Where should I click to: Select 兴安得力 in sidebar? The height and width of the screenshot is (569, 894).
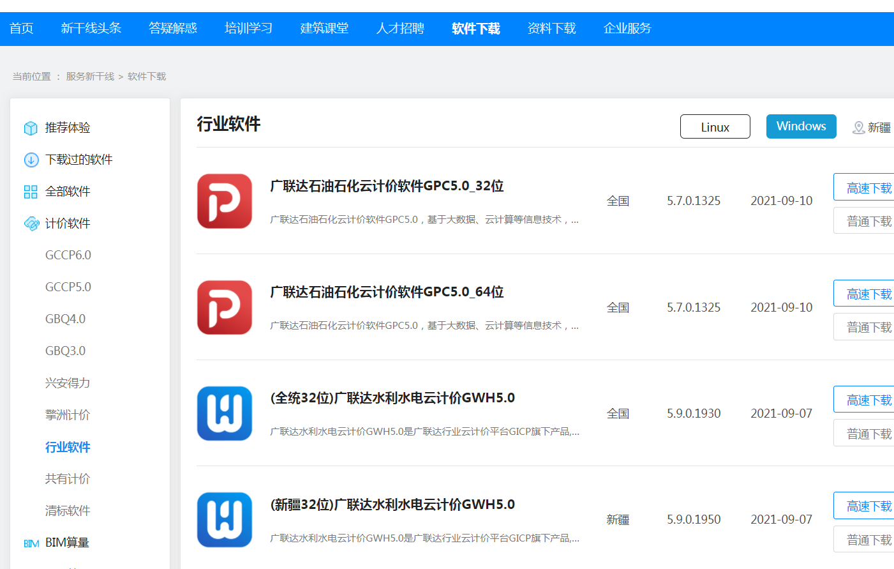coord(68,383)
